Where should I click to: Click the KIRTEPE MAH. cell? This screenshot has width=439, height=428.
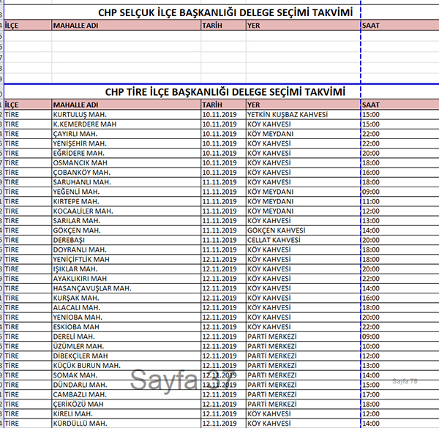point(127,201)
